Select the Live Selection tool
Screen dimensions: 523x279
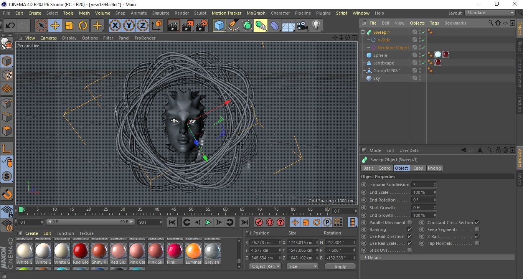pyautogui.click(x=41, y=26)
